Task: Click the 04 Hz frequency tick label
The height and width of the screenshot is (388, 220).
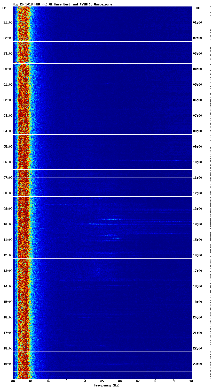Action: click(84, 381)
